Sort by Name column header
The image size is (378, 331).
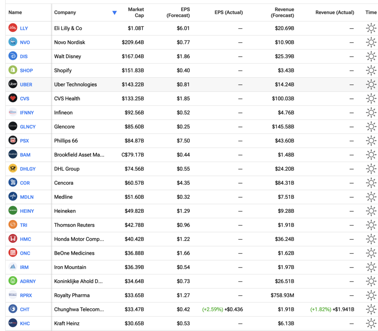[x=15, y=12]
